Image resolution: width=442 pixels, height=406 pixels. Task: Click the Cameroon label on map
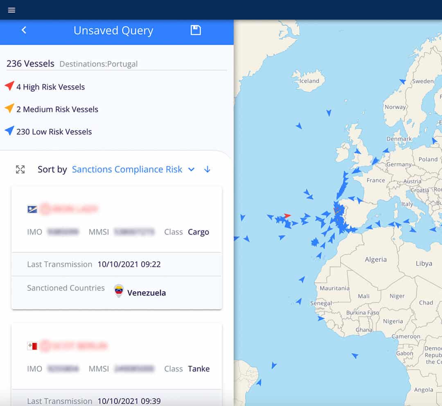pyautogui.click(x=406, y=336)
